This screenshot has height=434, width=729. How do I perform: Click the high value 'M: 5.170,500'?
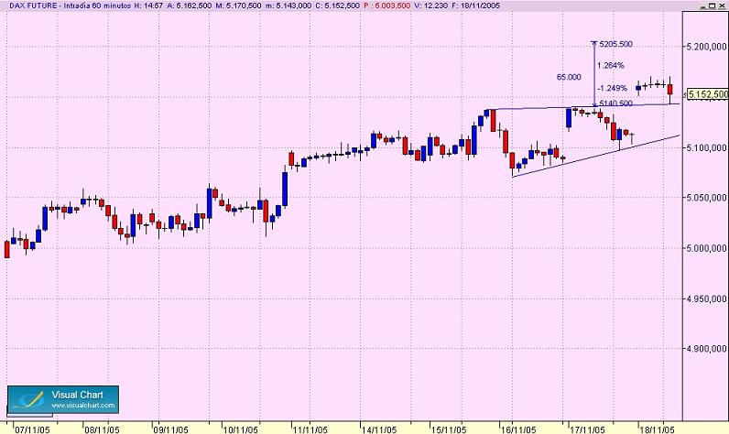[237, 5]
